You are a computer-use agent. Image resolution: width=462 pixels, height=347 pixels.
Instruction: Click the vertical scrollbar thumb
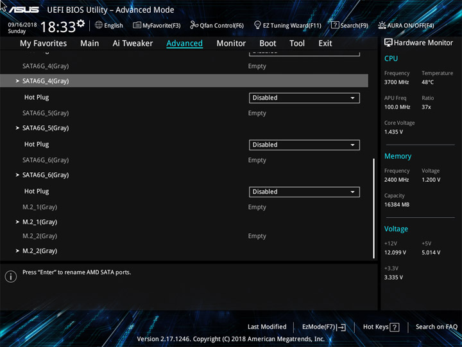pyautogui.click(x=374, y=209)
